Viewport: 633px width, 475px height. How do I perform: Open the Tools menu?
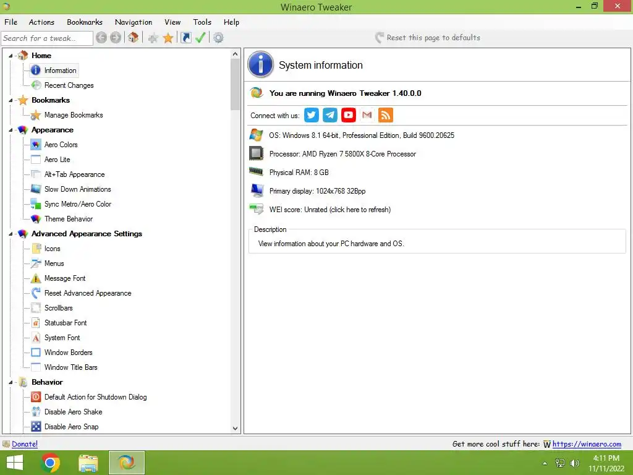pyautogui.click(x=202, y=22)
